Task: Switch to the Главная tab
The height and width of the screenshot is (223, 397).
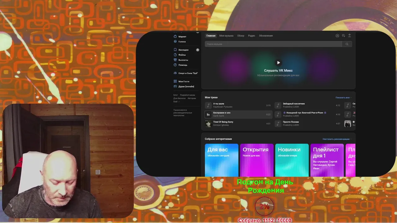Action: tap(211, 36)
